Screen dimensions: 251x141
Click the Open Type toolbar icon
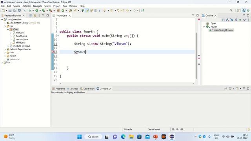click(71, 11)
